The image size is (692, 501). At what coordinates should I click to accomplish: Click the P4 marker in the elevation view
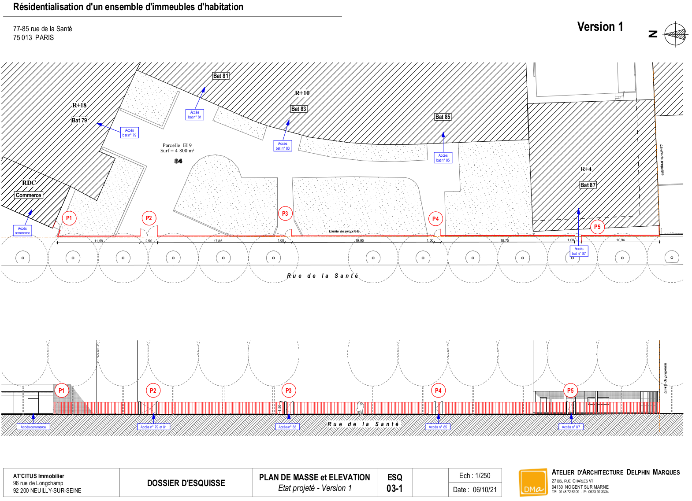pos(438,390)
